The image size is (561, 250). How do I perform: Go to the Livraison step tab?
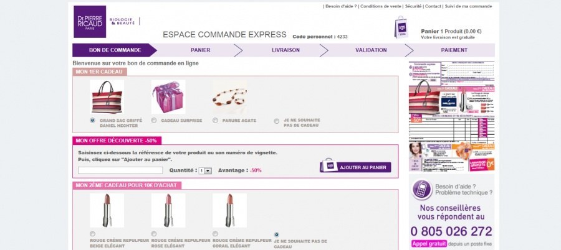pyautogui.click(x=285, y=50)
